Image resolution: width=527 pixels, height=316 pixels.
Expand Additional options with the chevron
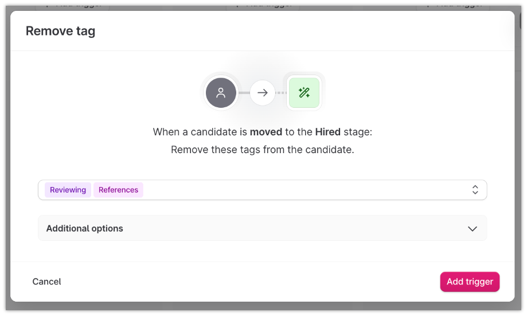(x=473, y=228)
